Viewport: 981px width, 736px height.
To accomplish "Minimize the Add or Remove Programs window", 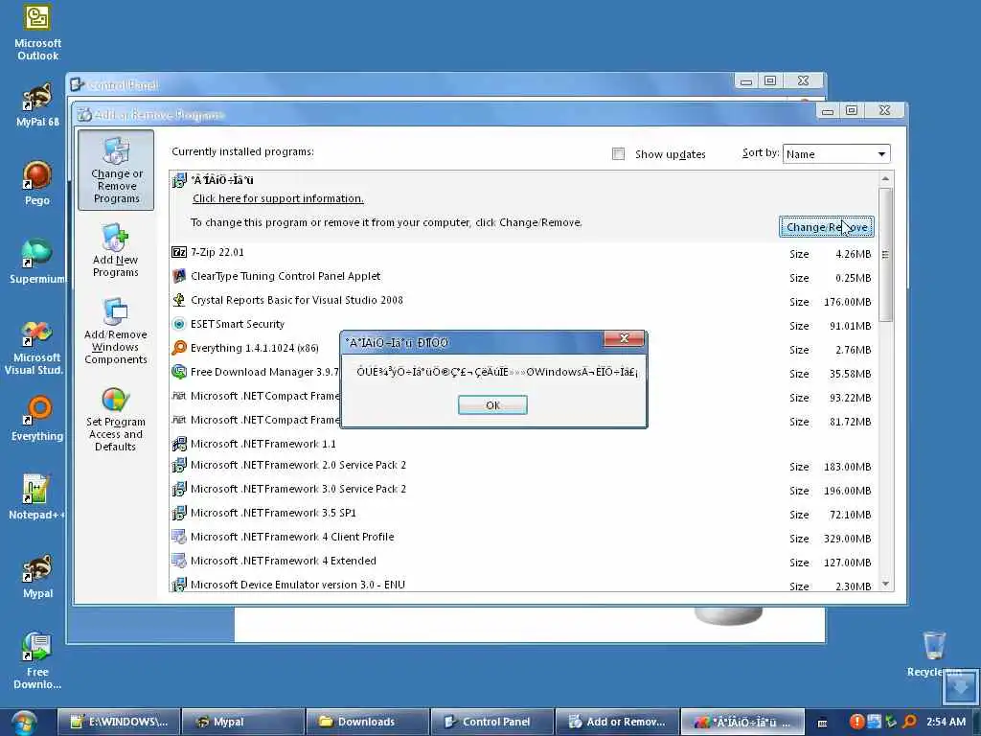I will [828, 111].
